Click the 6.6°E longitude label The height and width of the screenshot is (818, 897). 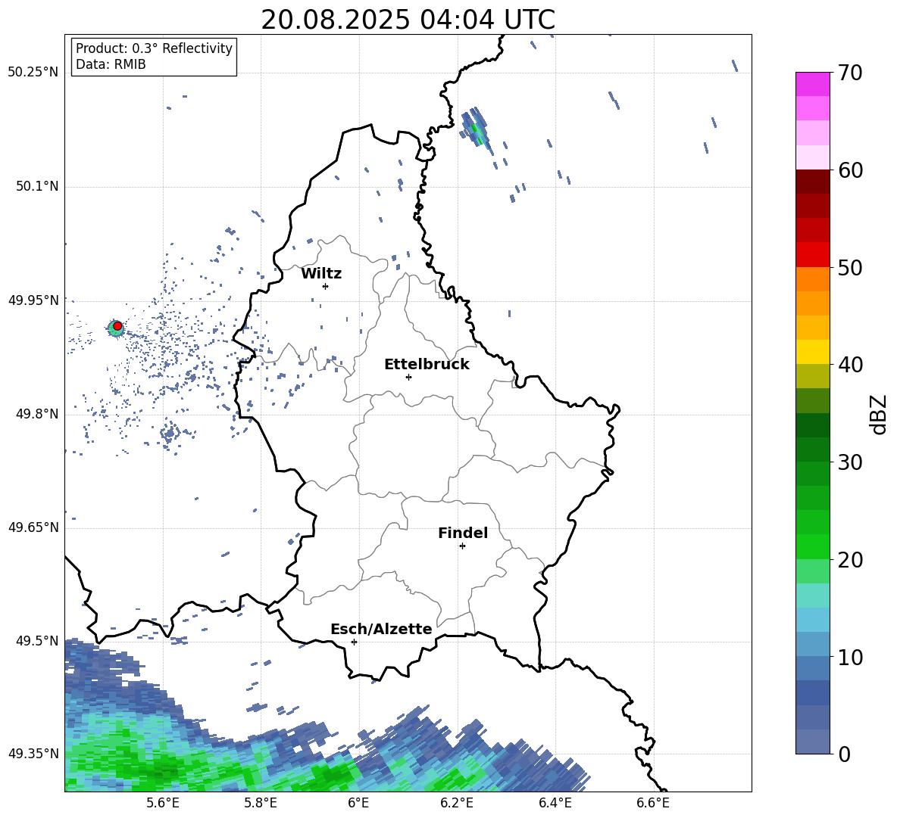[653, 803]
